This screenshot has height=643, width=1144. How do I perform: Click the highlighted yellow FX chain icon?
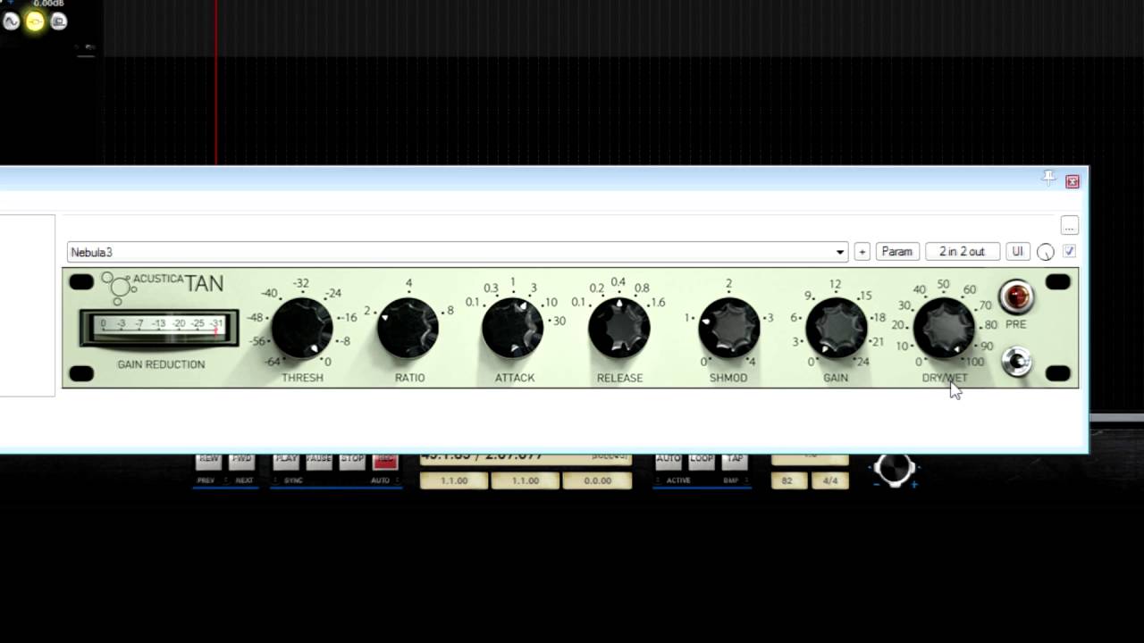tap(35, 21)
